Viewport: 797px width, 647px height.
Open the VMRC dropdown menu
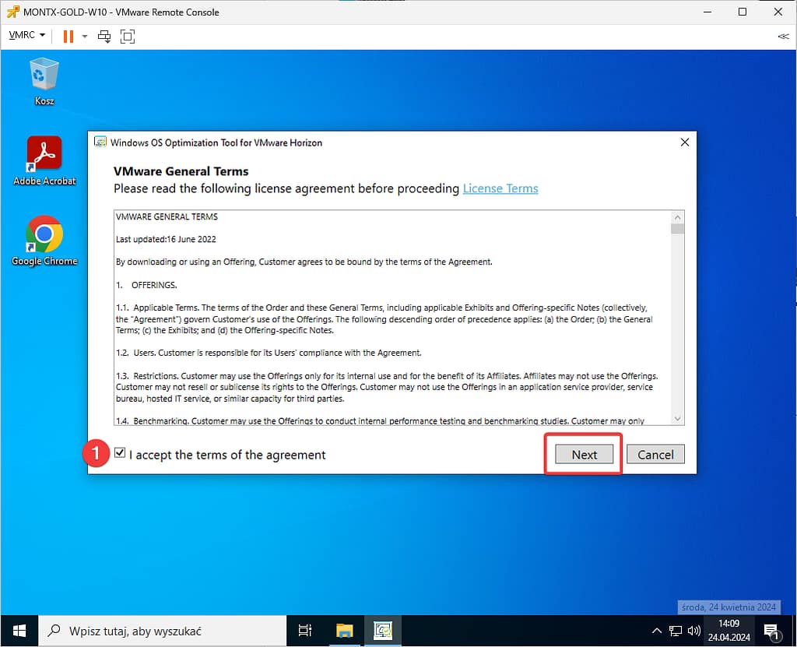(x=27, y=36)
